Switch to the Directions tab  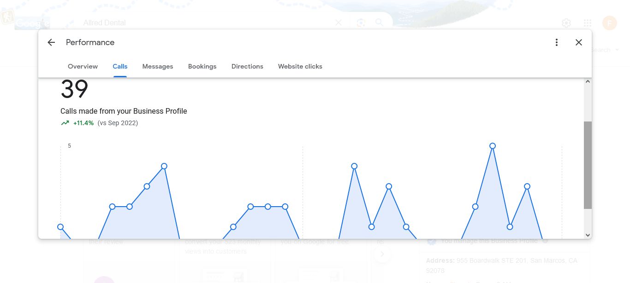tap(247, 66)
